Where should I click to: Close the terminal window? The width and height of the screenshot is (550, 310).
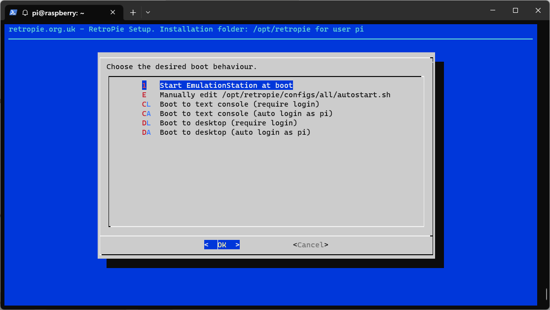[538, 10]
